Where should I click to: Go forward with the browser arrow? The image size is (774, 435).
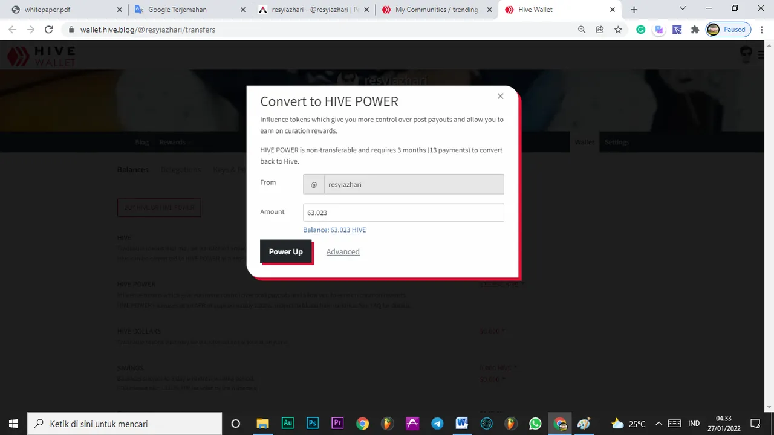coord(31,30)
